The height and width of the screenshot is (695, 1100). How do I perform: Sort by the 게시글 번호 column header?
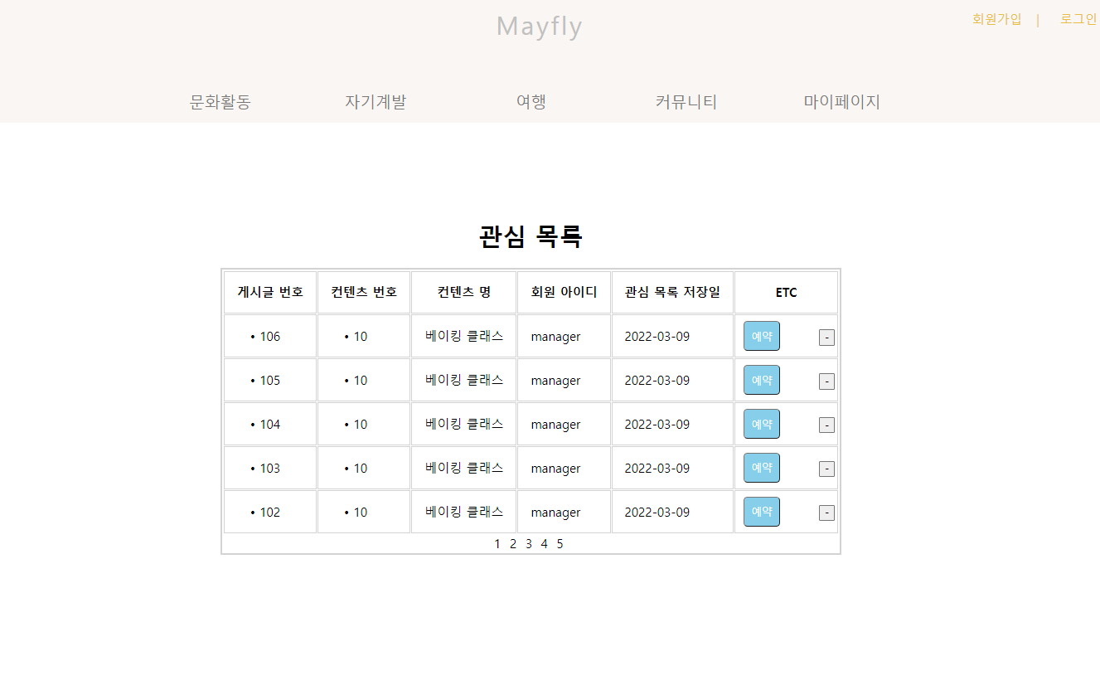(269, 292)
